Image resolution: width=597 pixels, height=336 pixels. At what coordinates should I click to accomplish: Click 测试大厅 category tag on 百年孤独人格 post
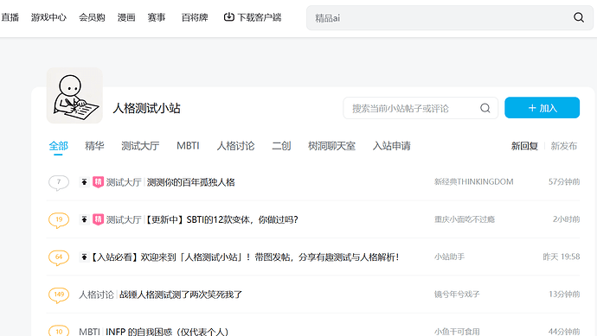coord(124,182)
